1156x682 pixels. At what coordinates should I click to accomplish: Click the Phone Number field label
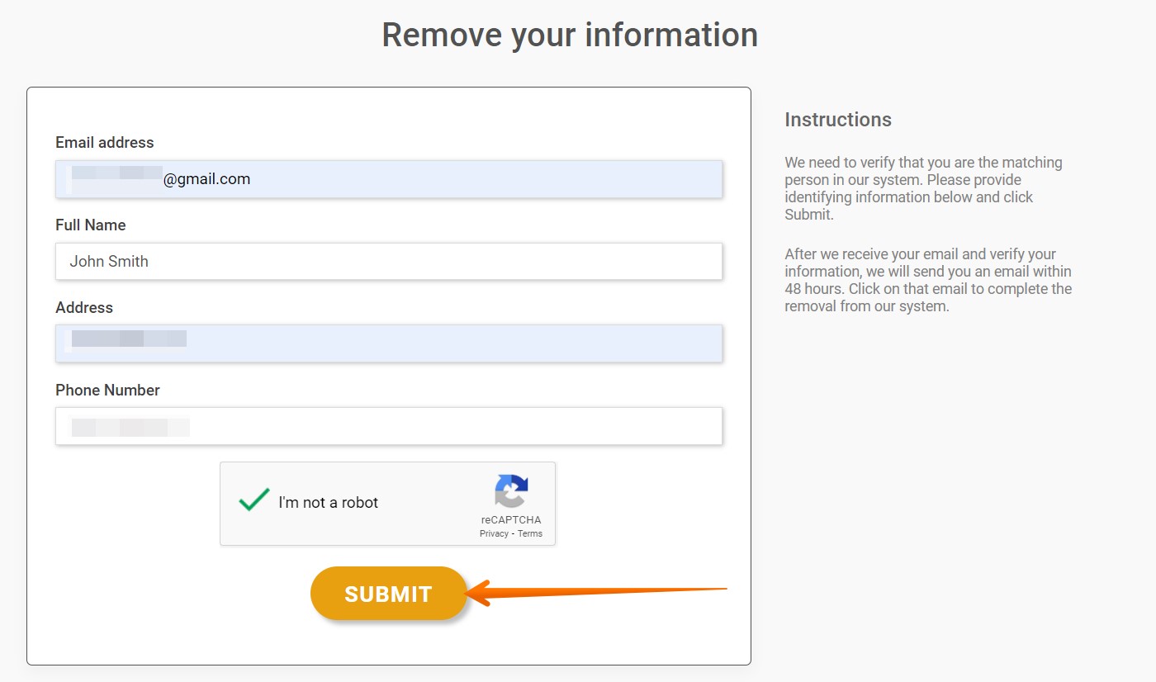pyautogui.click(x=107, y=390)
